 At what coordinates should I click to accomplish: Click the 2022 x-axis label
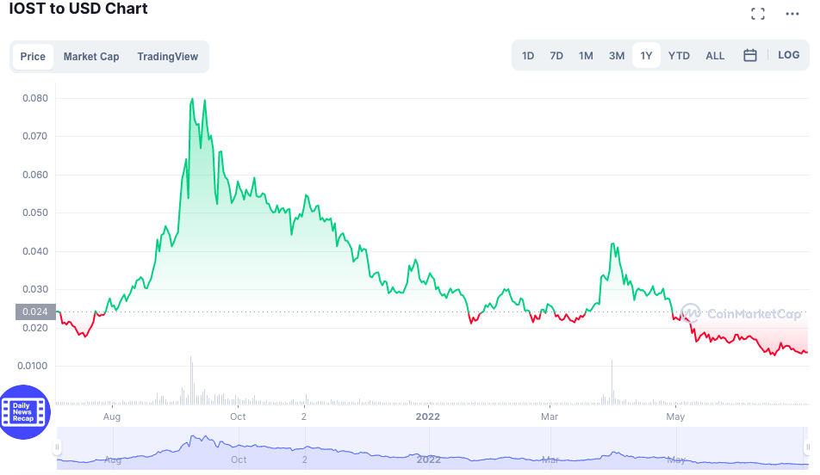click(428, 416)
